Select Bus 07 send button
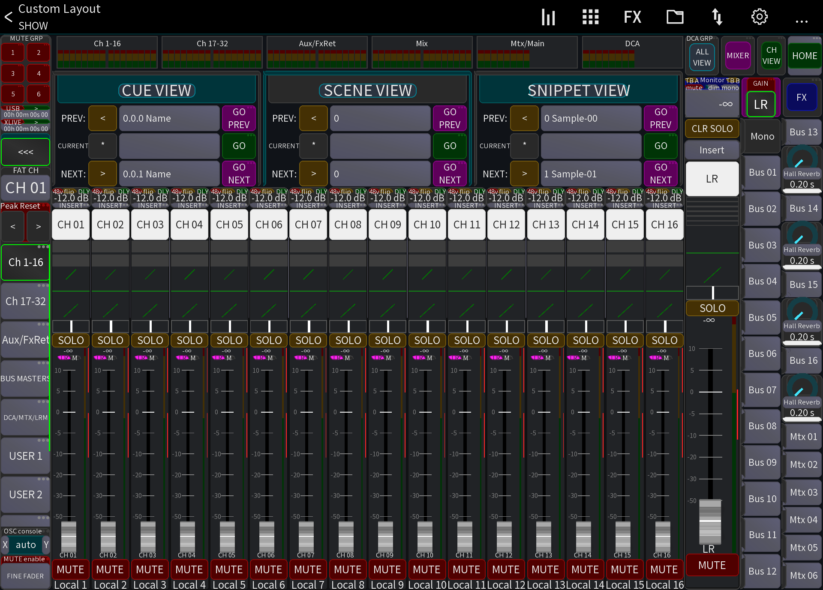This screenshot has width=823, height=590. coord(762,390)
